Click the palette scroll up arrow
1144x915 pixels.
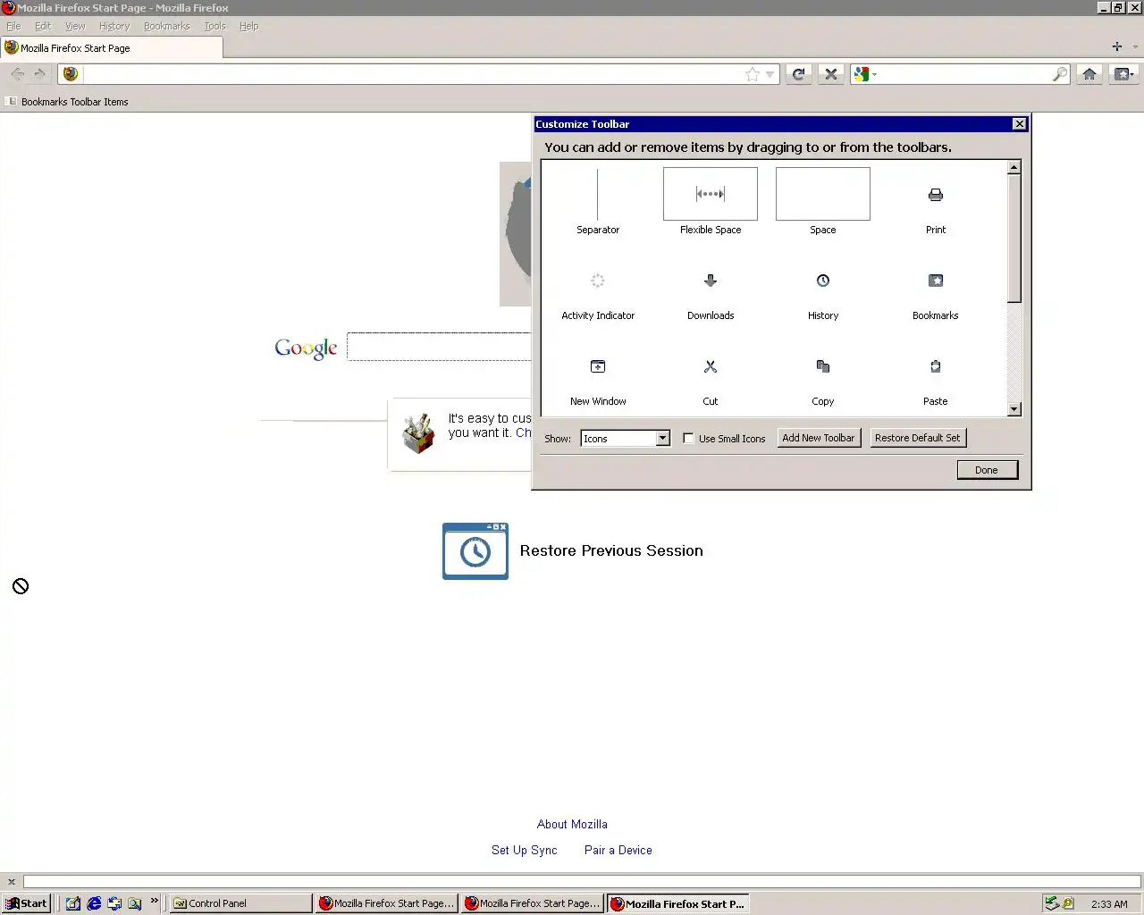click(1014, 167)
